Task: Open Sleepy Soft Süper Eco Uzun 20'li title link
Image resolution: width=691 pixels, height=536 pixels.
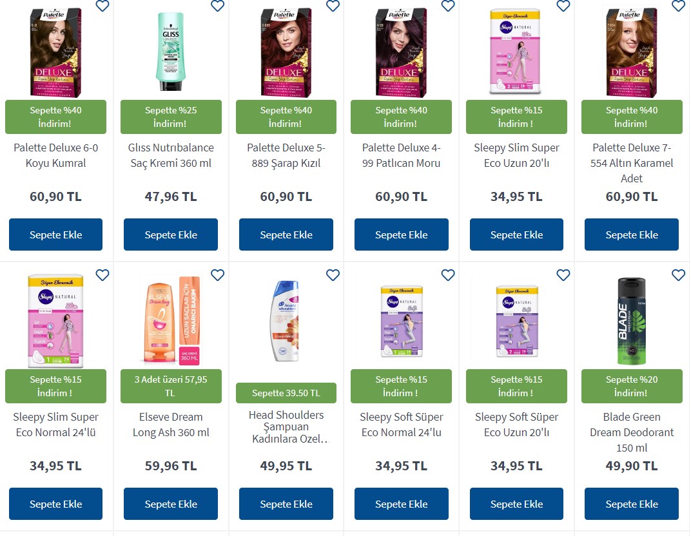Action: pos(516,425)
